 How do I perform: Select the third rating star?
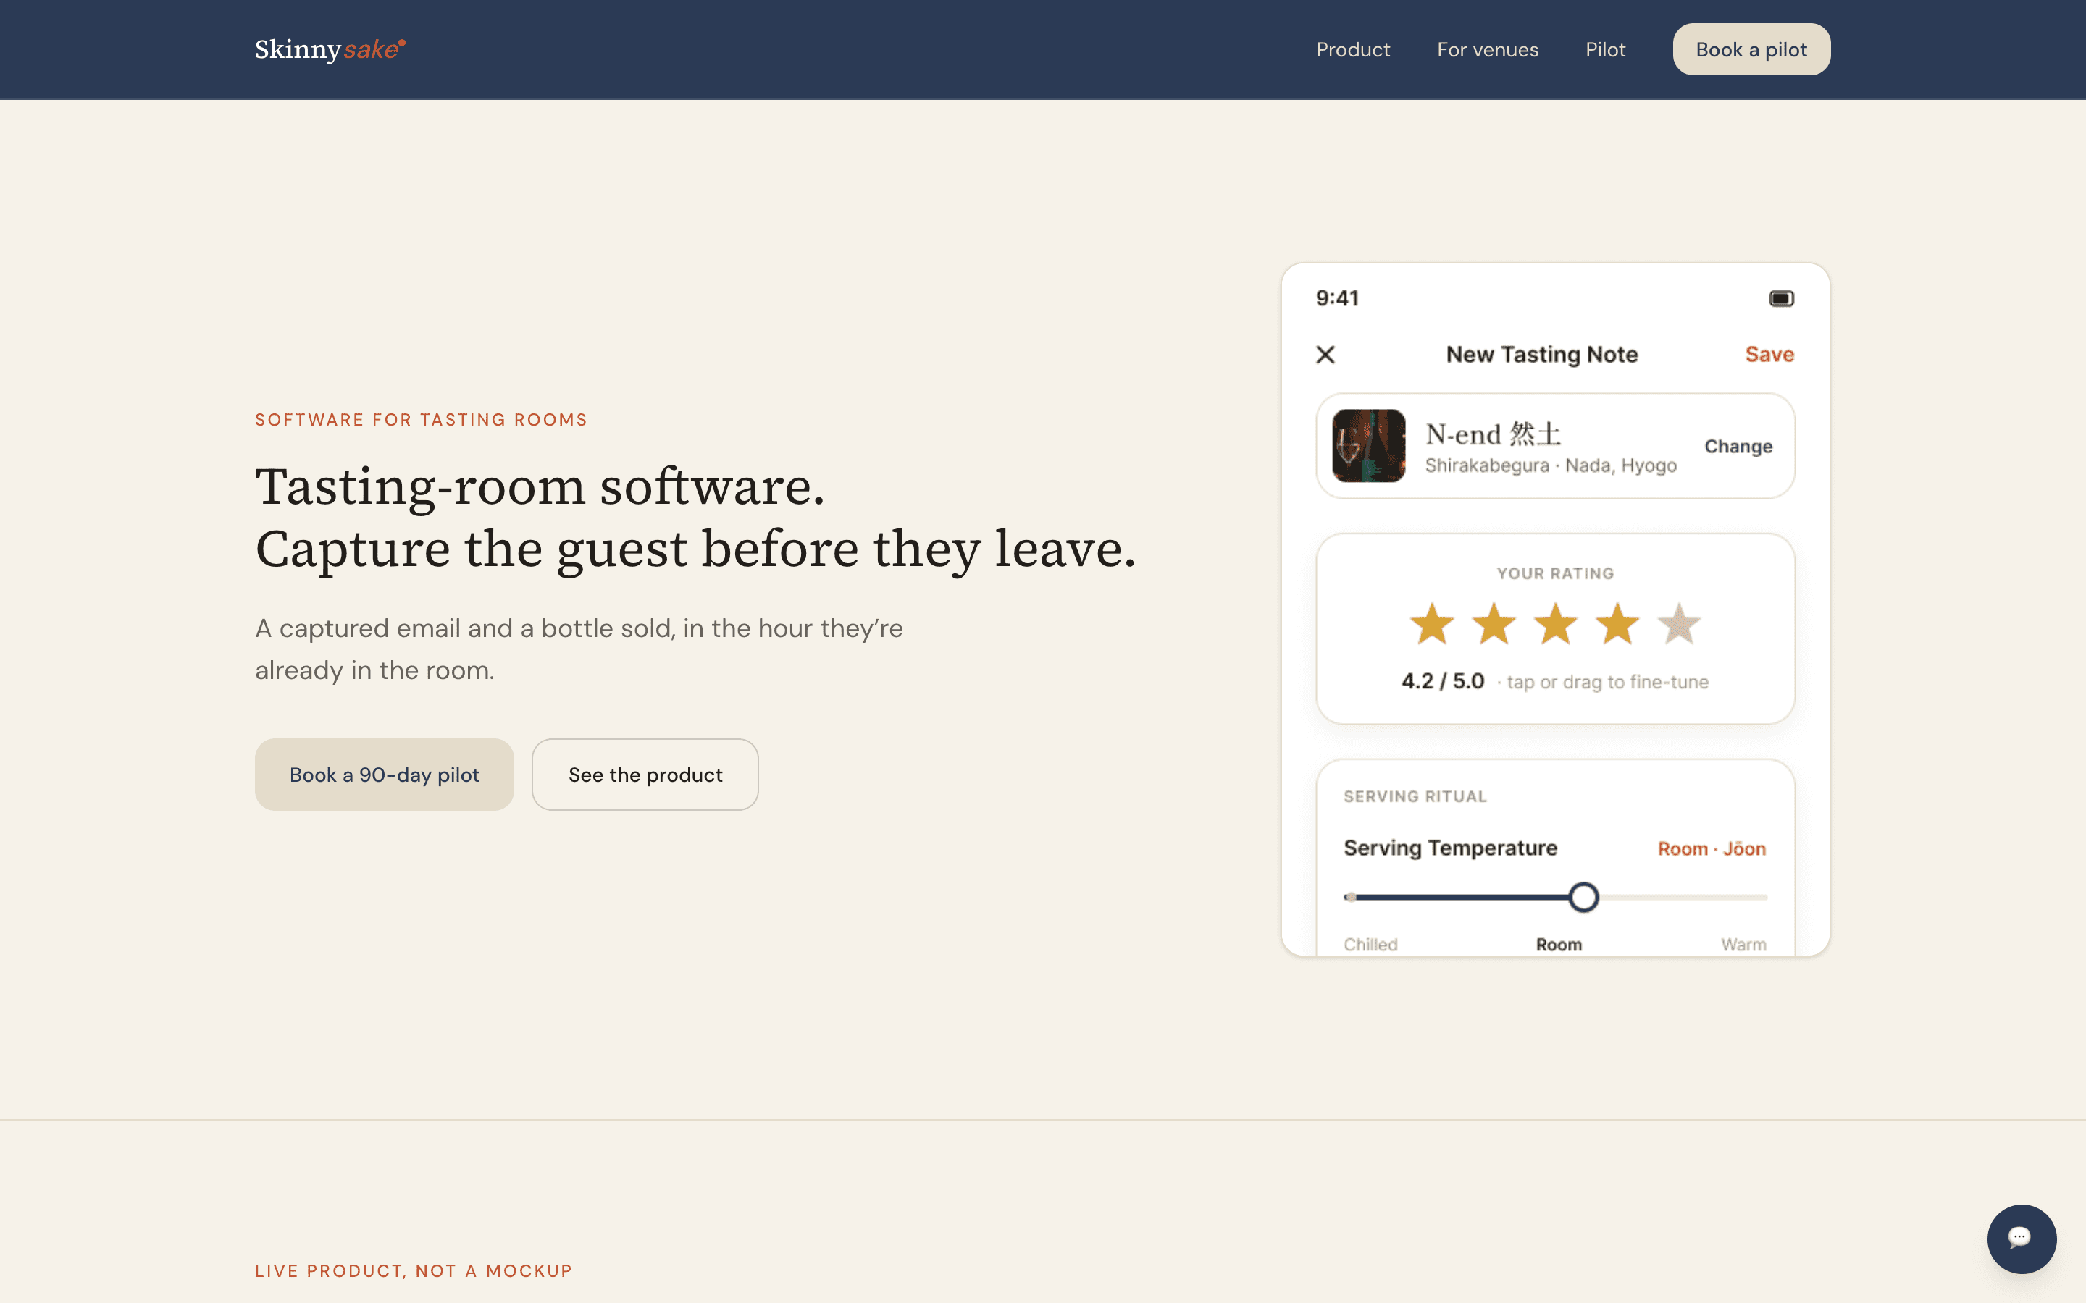pyautogui.click(x=1555, y=623)
